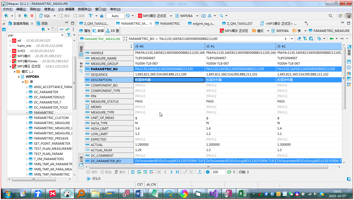Switch to the PARAMETRIC editor tab
The height and width of the screenshot is (200, 354).
[x=167, y=23]
